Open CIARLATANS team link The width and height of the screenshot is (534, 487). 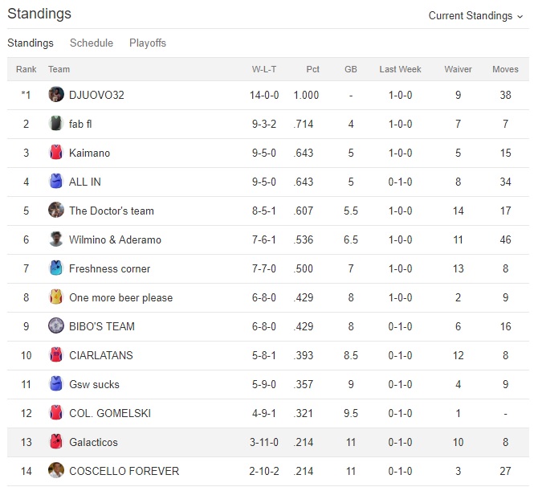[101, 355]
